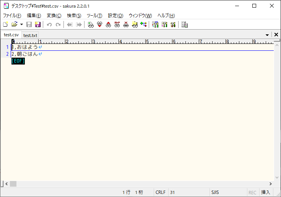Image resolution: width=281 pixels, height=197 pixels.
Task: Switch to the test.csv tab
Action: (11, 35)
